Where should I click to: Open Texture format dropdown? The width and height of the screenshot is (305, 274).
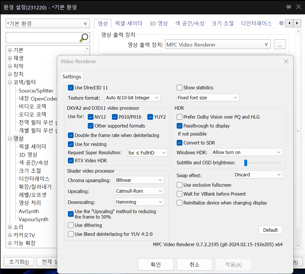pyautogui.click(x=132, y=98)
